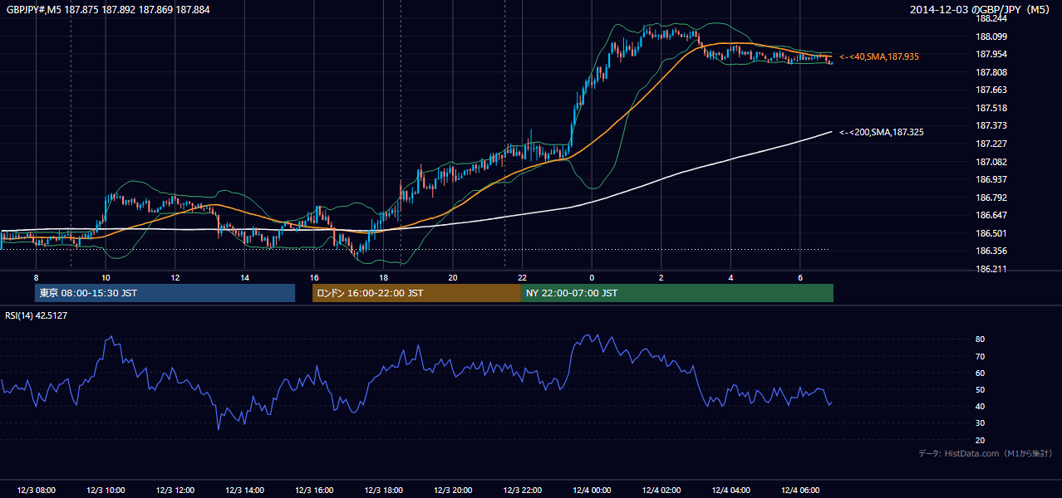1062x498 pixels.
Task: Click hour label 10 under price chart
Action: click(x=106, y=277)
